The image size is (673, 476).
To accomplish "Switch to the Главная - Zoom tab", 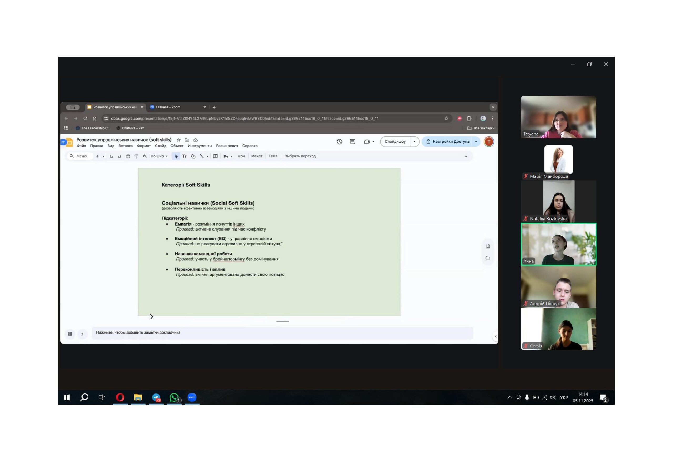I will tap(168, 107).
